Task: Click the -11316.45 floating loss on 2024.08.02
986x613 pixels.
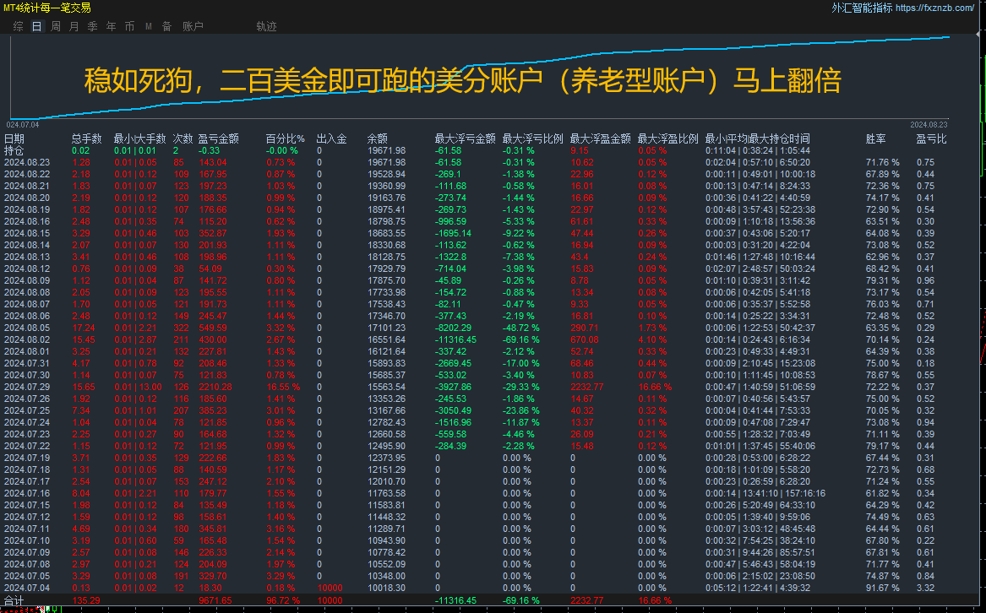Action: (x=456, y=339)
